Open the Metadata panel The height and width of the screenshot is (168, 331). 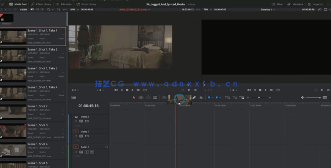coord(295,4)
